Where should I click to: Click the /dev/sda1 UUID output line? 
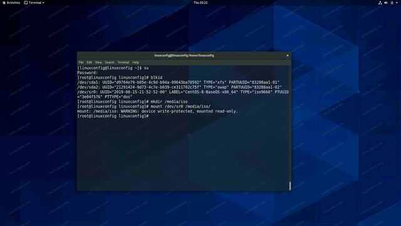(x=178, y=82)
